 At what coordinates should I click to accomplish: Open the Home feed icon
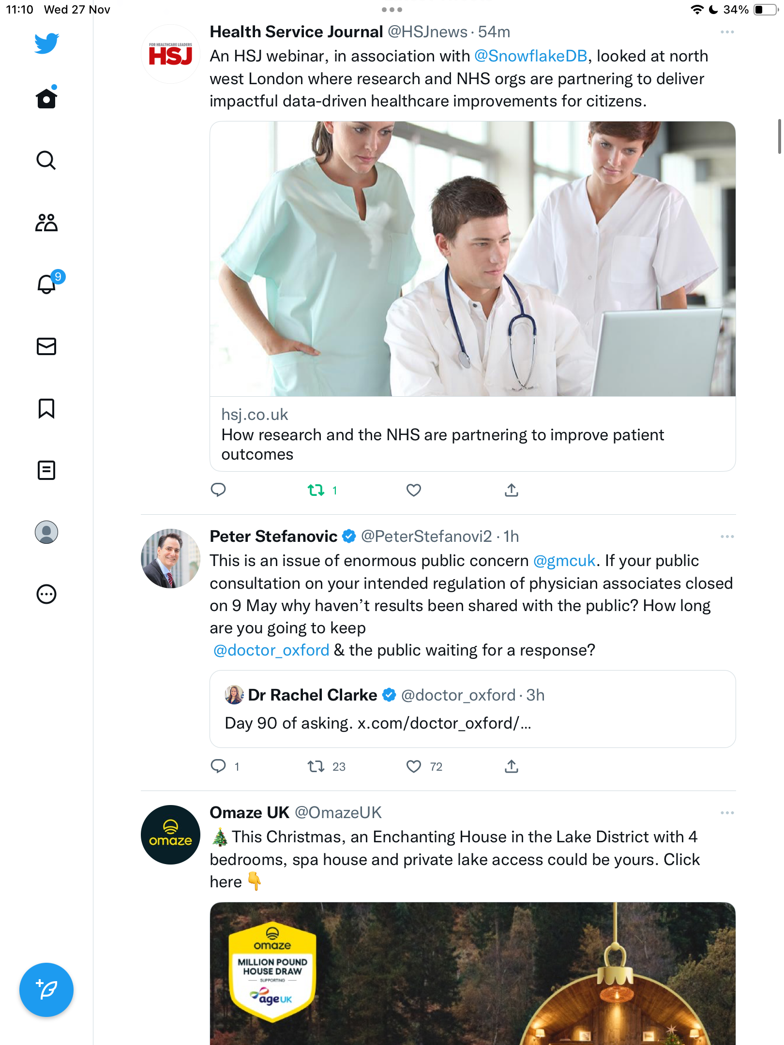click(x=46, y=98)
